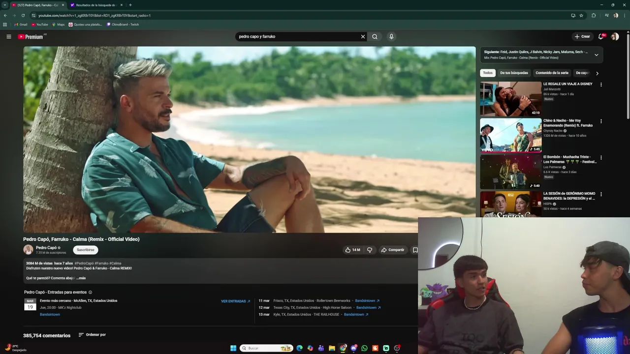630x354 pixels.
Task: Go back in Chrome
Action: (5, 15)
